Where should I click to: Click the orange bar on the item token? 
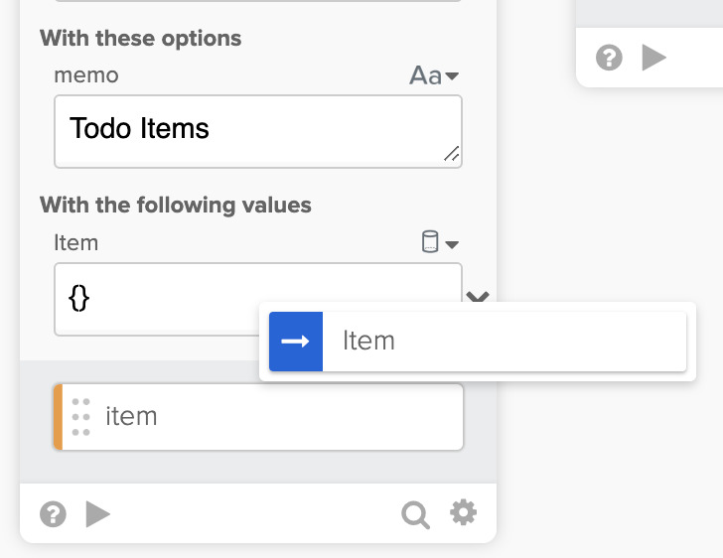pos(58,417)
